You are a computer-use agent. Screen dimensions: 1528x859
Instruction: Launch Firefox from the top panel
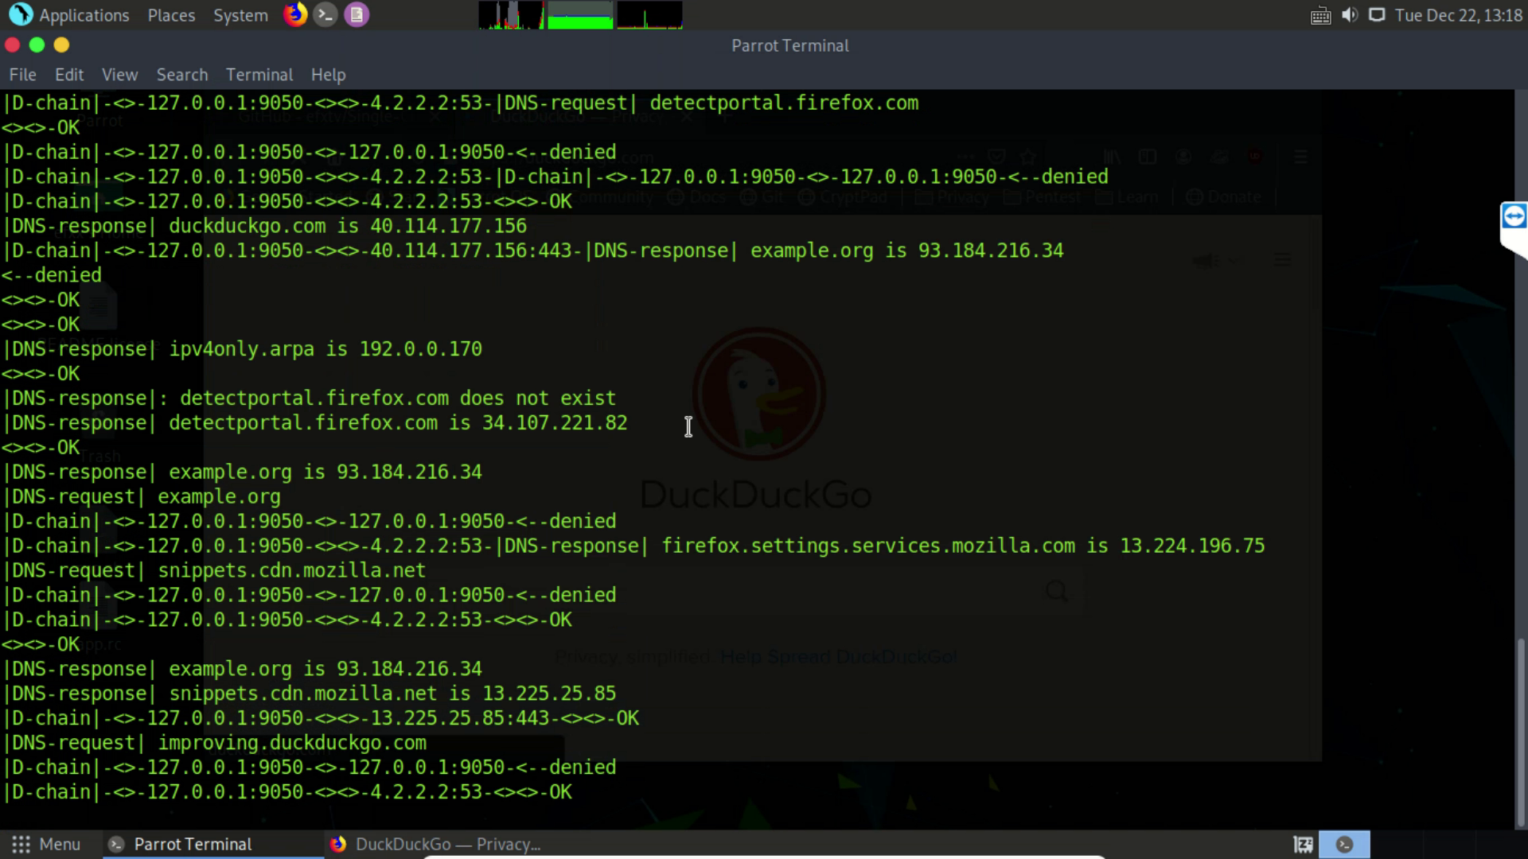point(295,14)
